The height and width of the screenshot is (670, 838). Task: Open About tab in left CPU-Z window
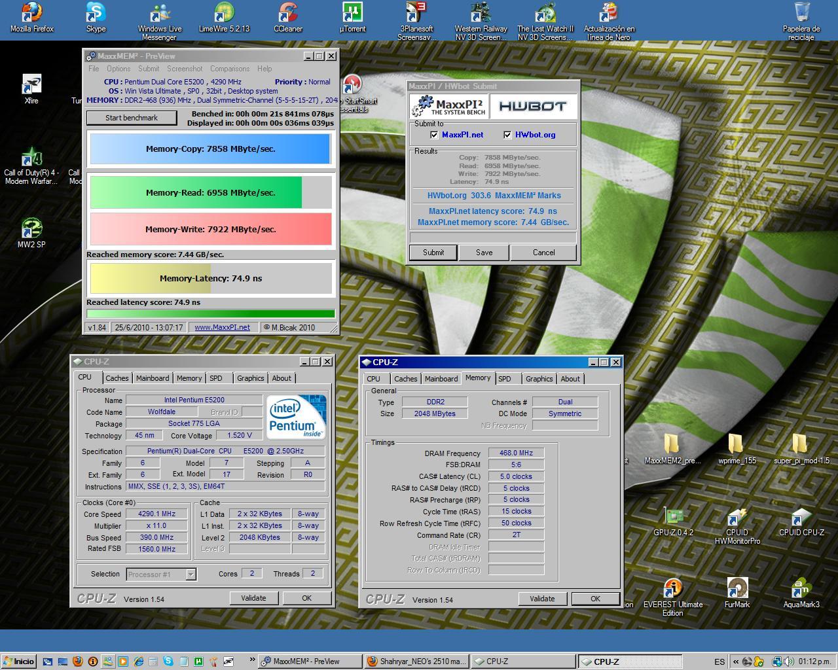point(282,378)
